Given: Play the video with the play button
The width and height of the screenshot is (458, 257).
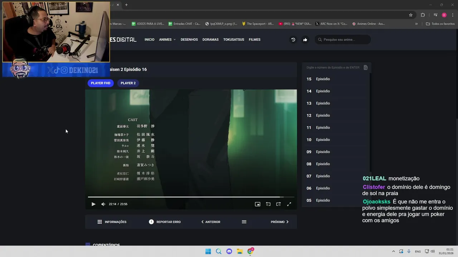Looking at the screenshot, I should point(93,204).
